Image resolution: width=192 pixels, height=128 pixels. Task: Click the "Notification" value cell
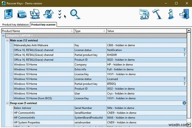(x=147, y=50)
